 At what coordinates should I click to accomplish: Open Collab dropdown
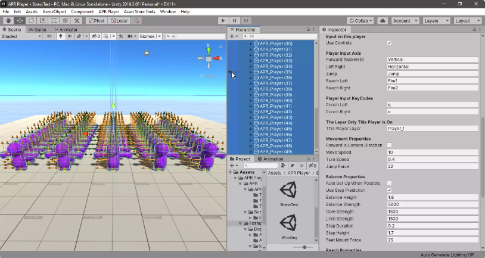360,21
